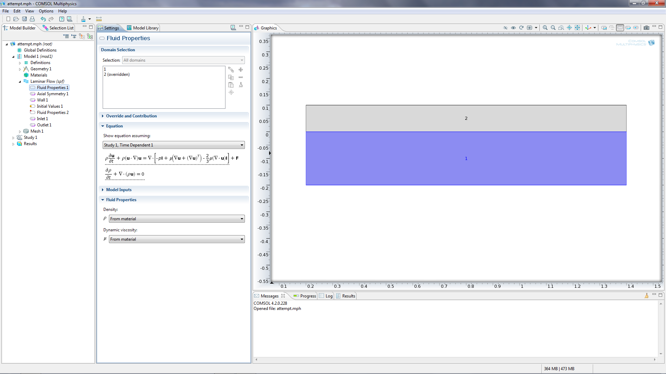Click the ruler measure icon in toolbar
The height and width of the screenshot is (374, 666).
[x=99, y=19]
